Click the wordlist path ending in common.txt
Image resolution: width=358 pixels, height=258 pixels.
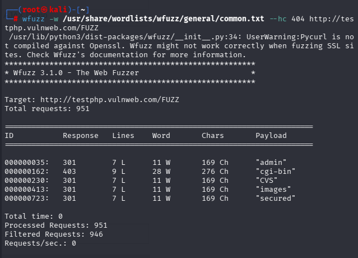point(164,19)
